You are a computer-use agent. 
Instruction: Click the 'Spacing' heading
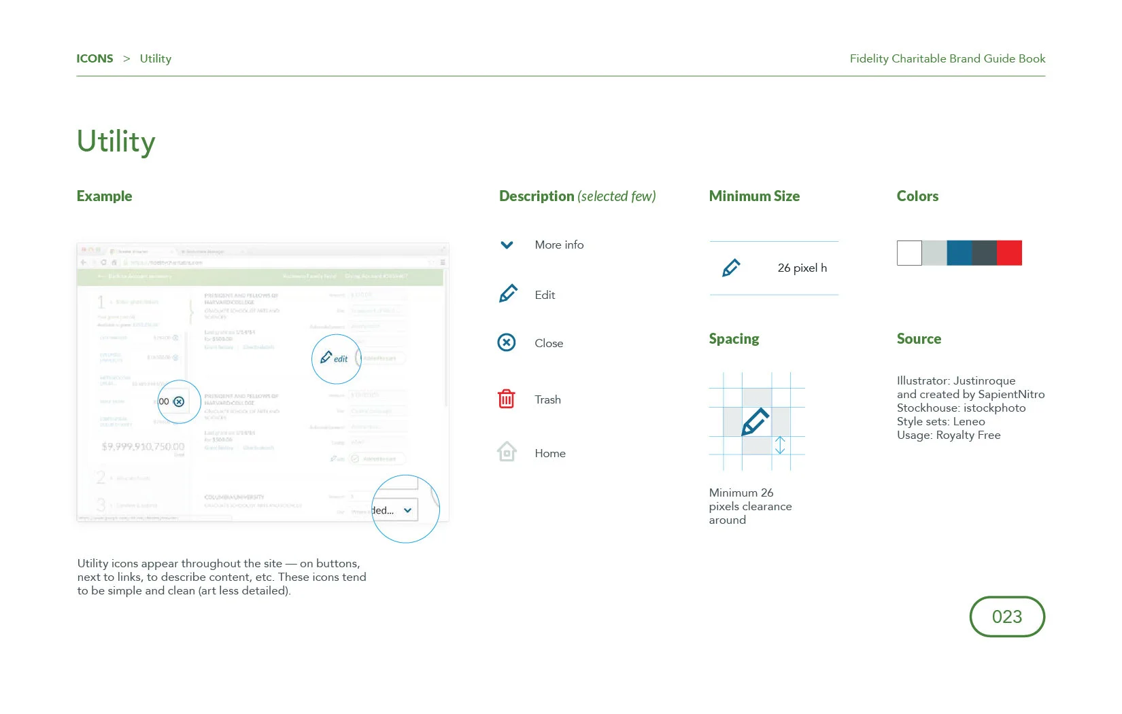tap(734, 338)
